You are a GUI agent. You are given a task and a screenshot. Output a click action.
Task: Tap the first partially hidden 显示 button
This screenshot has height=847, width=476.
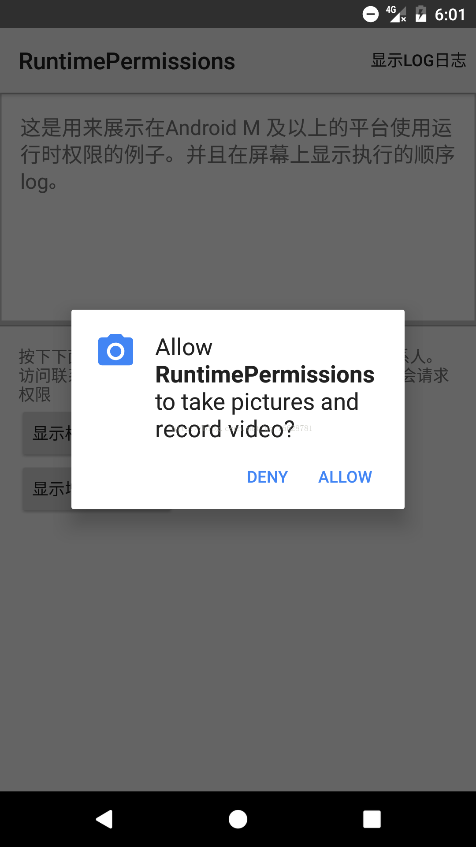coord(48,434)
